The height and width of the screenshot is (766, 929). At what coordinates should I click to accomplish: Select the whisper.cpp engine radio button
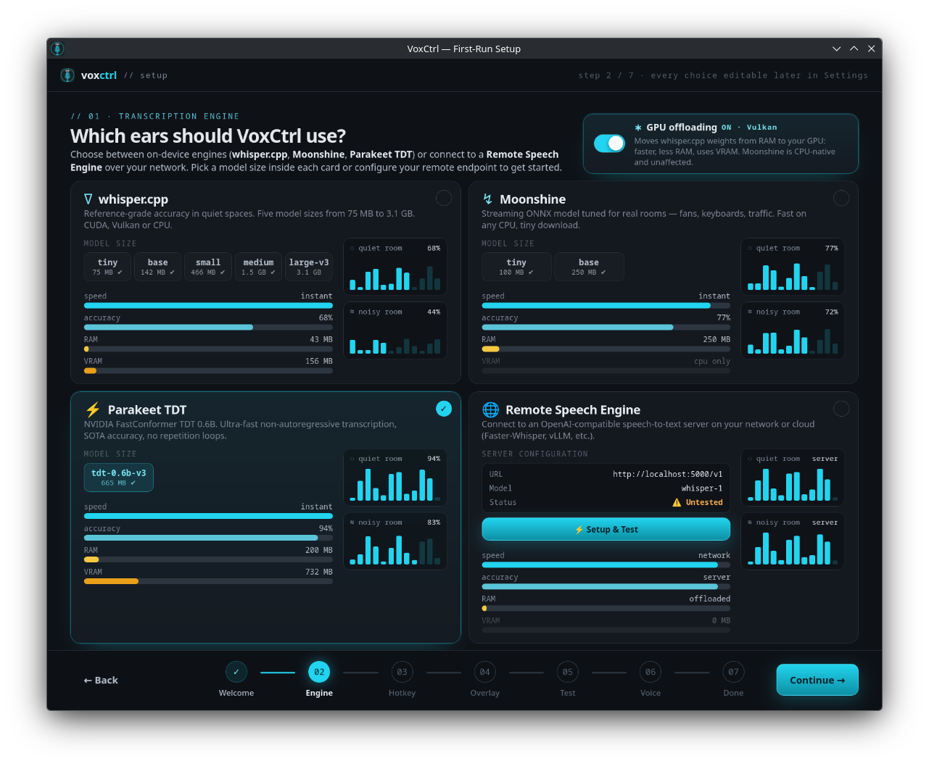coord(444,198)
